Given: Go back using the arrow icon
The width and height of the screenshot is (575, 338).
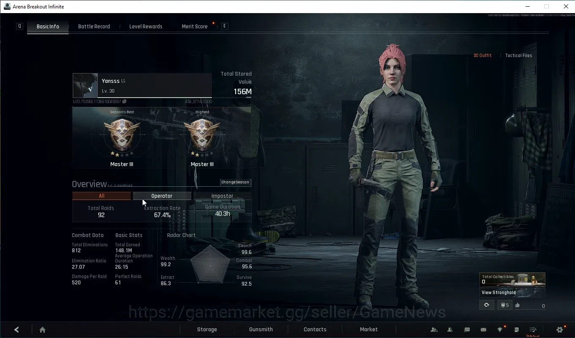Looking at the screenshot, I should 17,330.
